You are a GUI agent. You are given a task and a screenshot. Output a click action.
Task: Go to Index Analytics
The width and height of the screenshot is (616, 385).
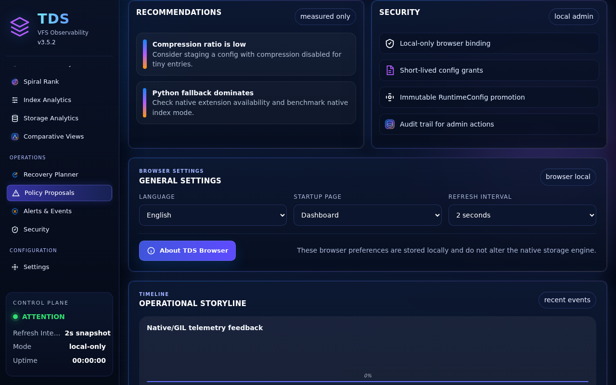(59, 100)
